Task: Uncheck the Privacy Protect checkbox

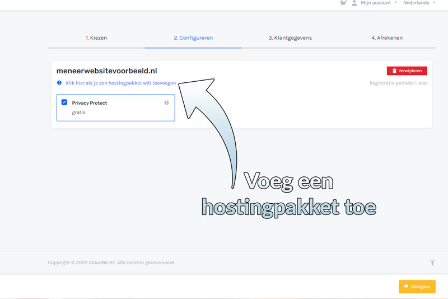Action: coord(64,102)
